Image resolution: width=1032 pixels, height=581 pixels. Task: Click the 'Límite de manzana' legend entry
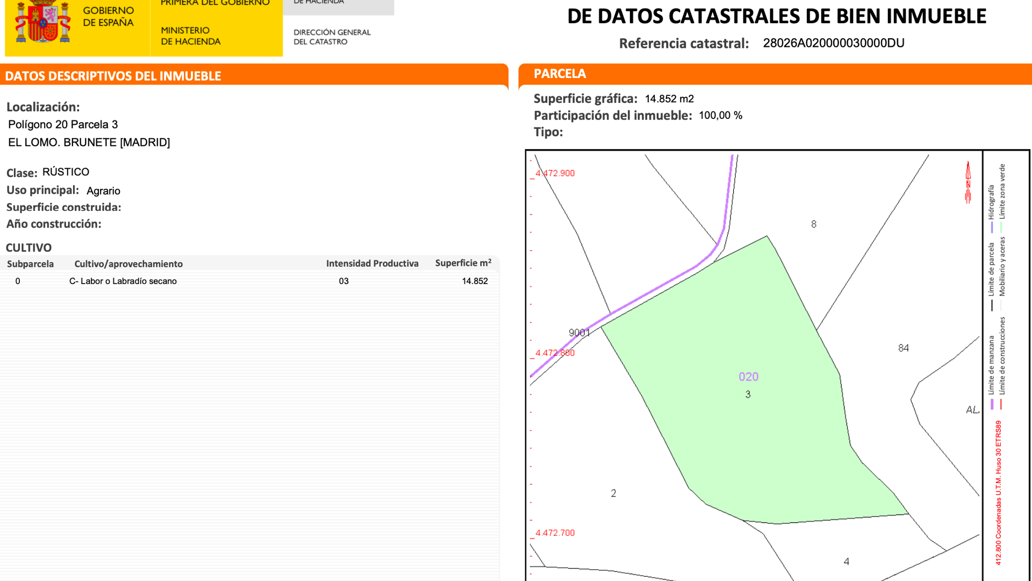(x=991, y=372)
